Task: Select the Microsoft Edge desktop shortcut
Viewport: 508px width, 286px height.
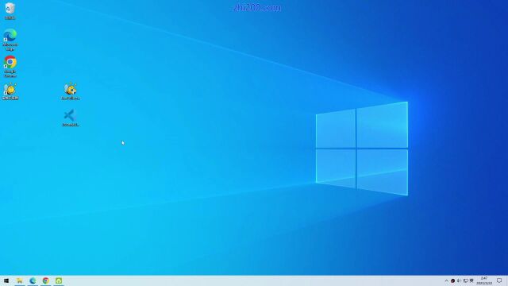Action: tap(10, 40)
